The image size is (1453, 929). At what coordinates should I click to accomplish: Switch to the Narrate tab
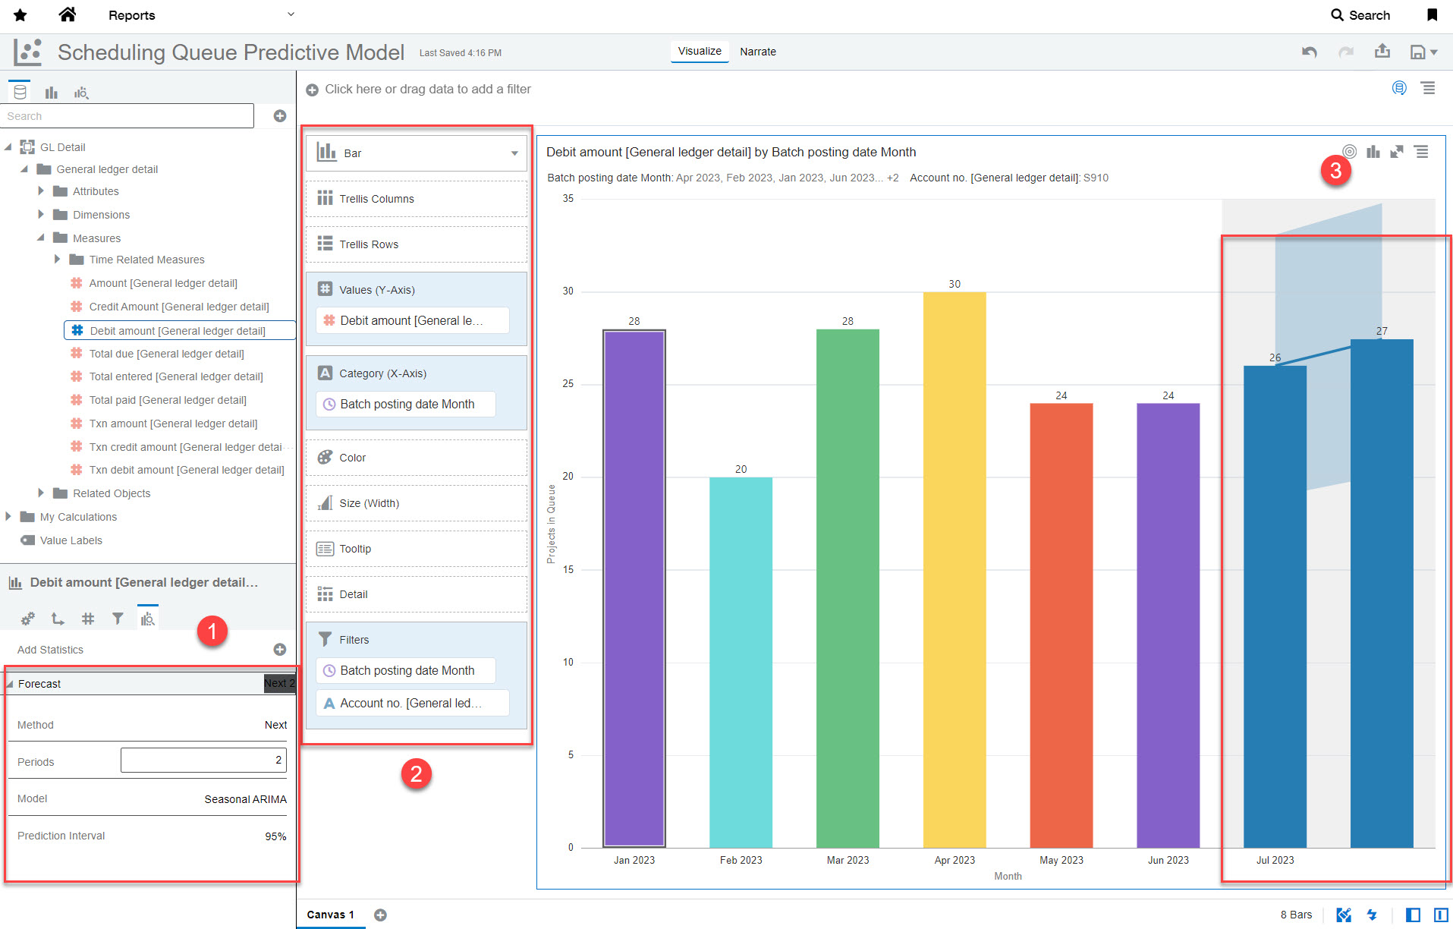coord(757,52)
